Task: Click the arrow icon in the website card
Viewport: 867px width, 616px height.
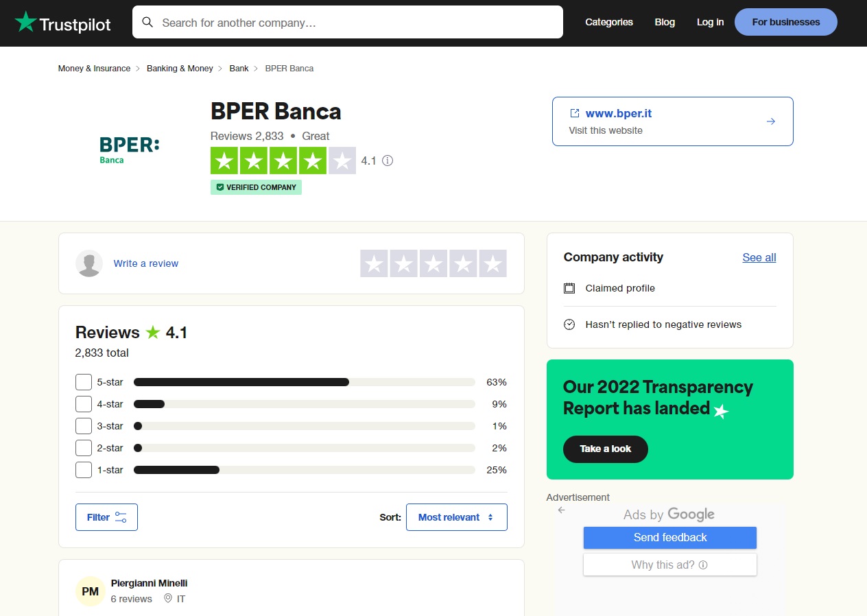Action: click(x=771, y=121)
